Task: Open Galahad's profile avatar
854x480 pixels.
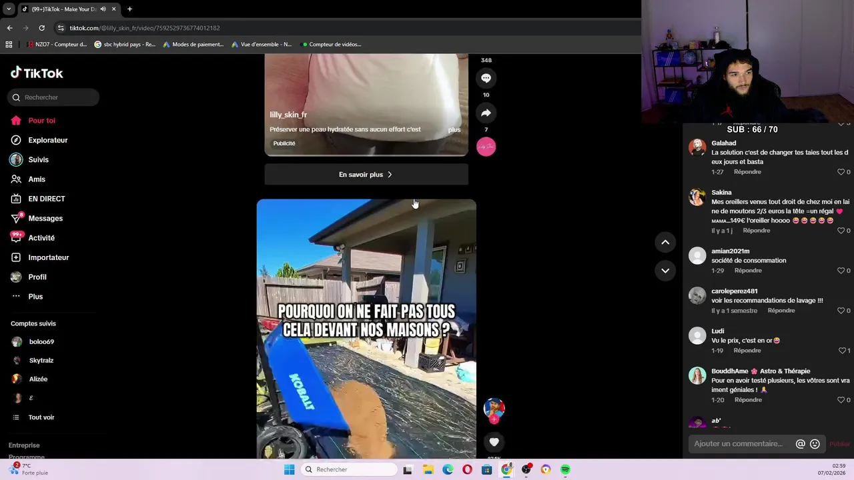Action: coord(697,148)
